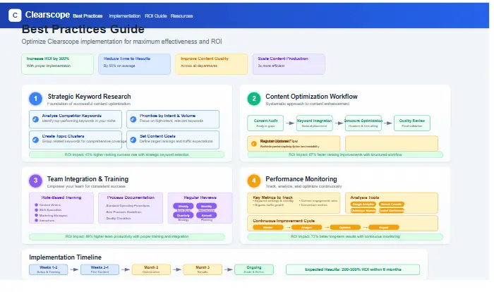Image resolution: width=494 pixels, height=292 pixels.
Task: Click ROI Impact 45% higher ranking success banner
Action: [126, 154]
